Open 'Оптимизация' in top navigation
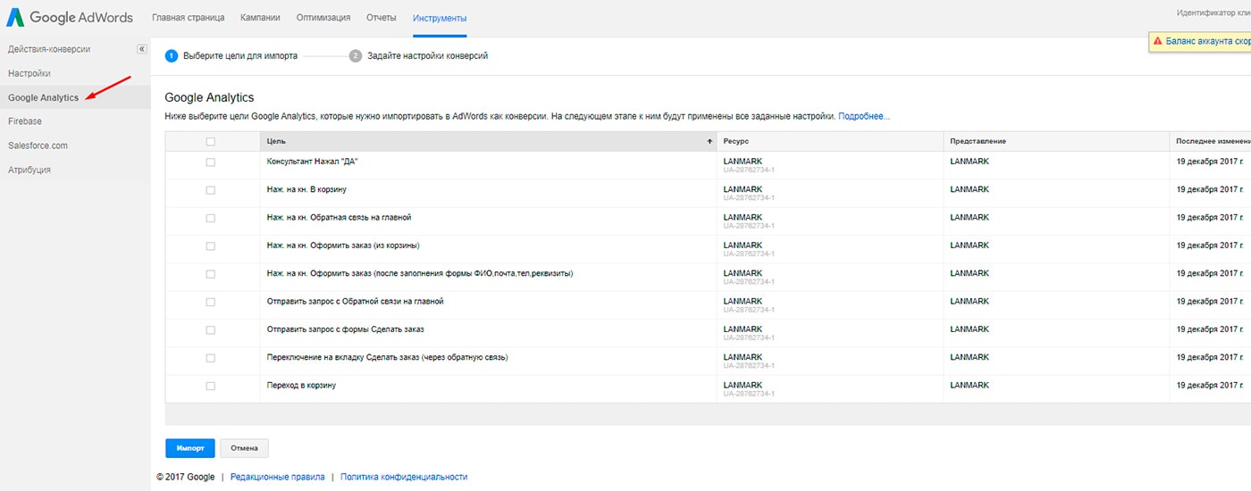 pos(323,18)
